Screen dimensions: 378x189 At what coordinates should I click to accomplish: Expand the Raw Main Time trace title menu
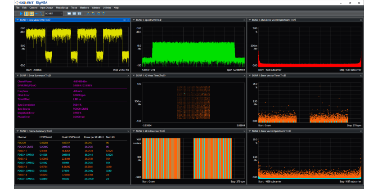pos(18,20)
